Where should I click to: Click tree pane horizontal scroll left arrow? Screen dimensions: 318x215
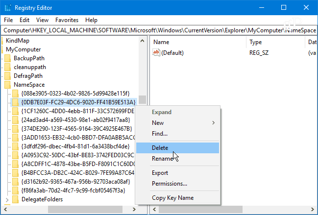5,209
